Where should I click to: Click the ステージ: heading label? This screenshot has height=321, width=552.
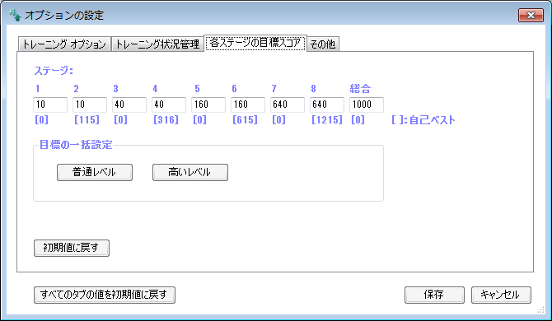pos(54,71)
